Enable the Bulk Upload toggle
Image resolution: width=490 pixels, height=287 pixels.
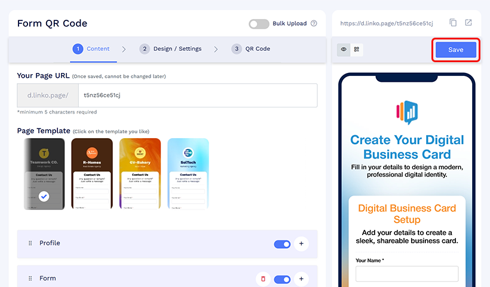click(x=259, y=24)
